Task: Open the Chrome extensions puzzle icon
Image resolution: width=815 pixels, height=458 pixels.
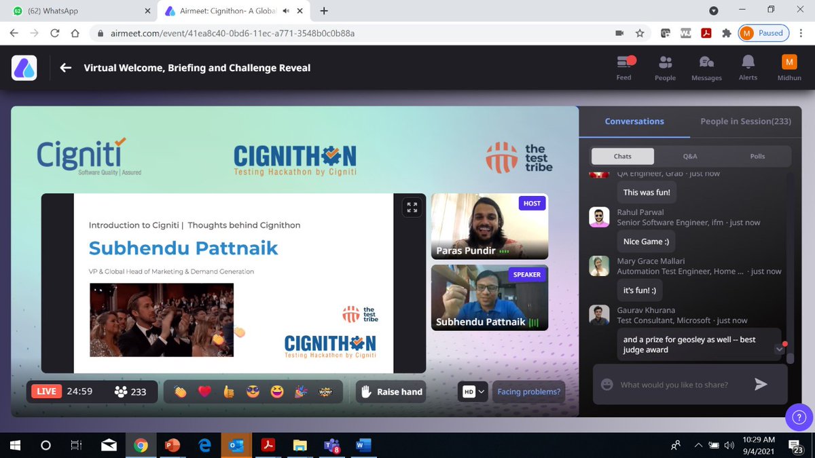Action: click(726, 33)
